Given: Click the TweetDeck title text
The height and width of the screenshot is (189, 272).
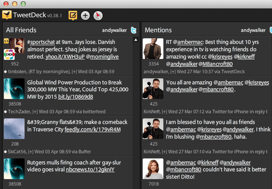Looking at the screenshot, I should tap(30, 15).
